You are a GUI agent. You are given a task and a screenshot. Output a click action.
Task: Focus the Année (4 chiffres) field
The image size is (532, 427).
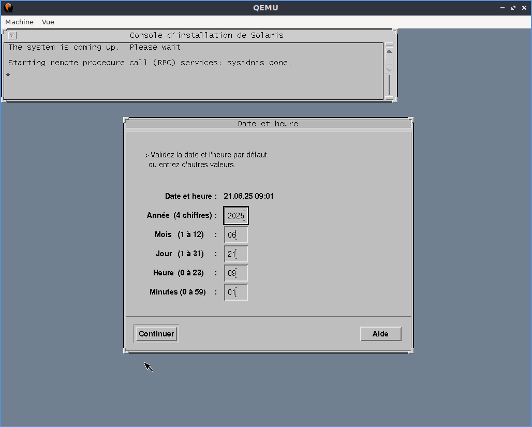236,215
